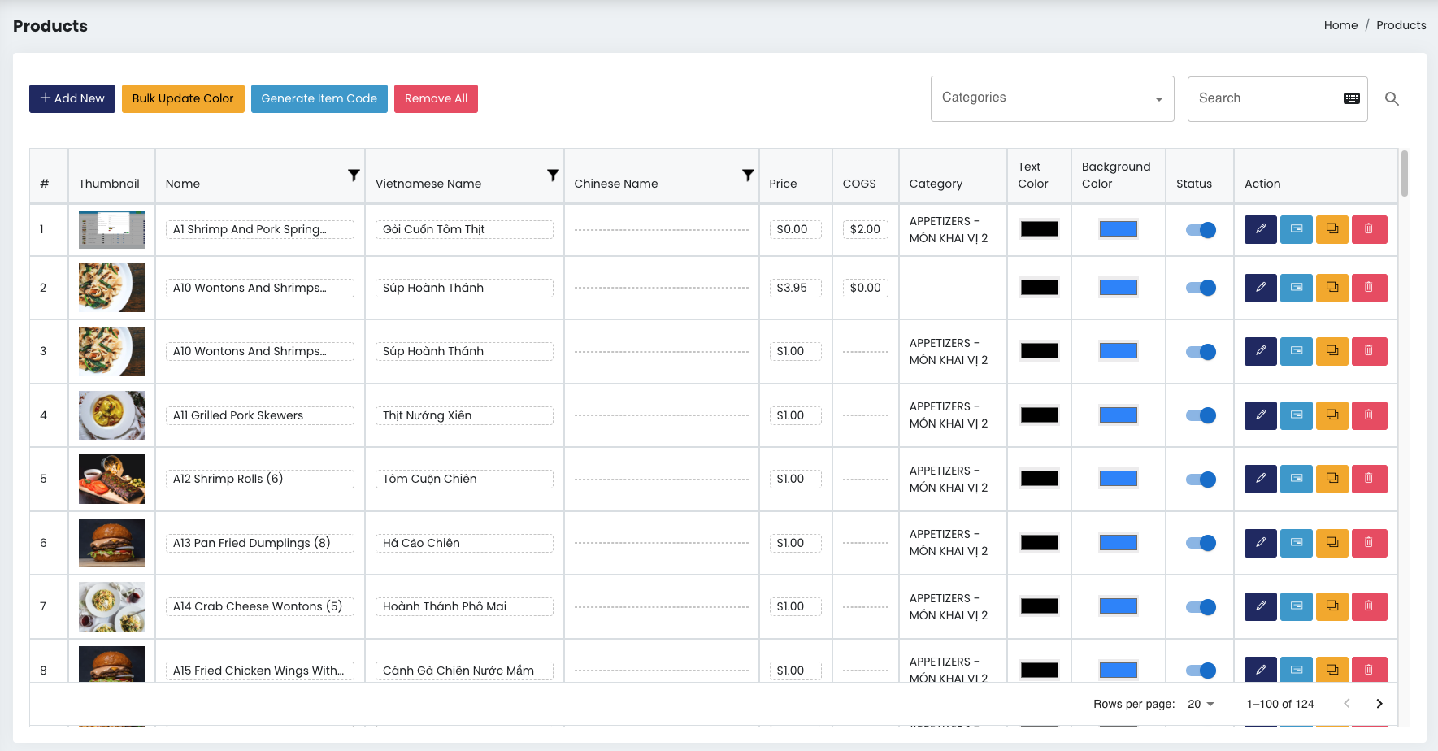Open Vietnamese Name column filter funnel

(553, 176)
